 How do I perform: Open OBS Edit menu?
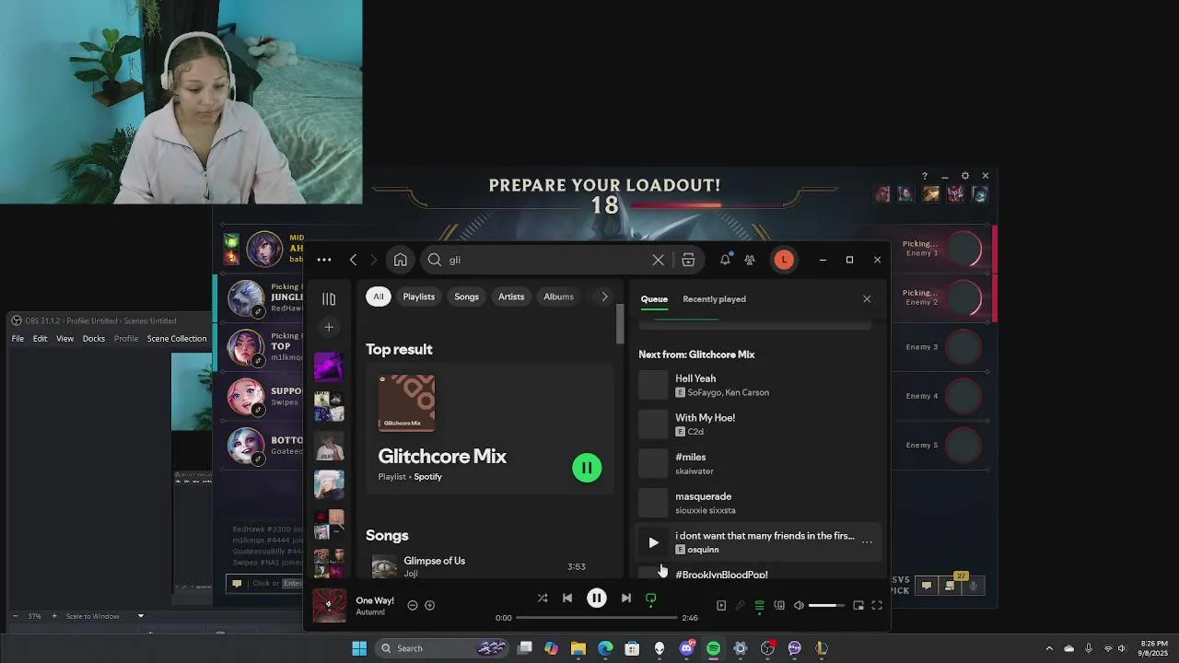pyautogui.click(x=40, y=339)
